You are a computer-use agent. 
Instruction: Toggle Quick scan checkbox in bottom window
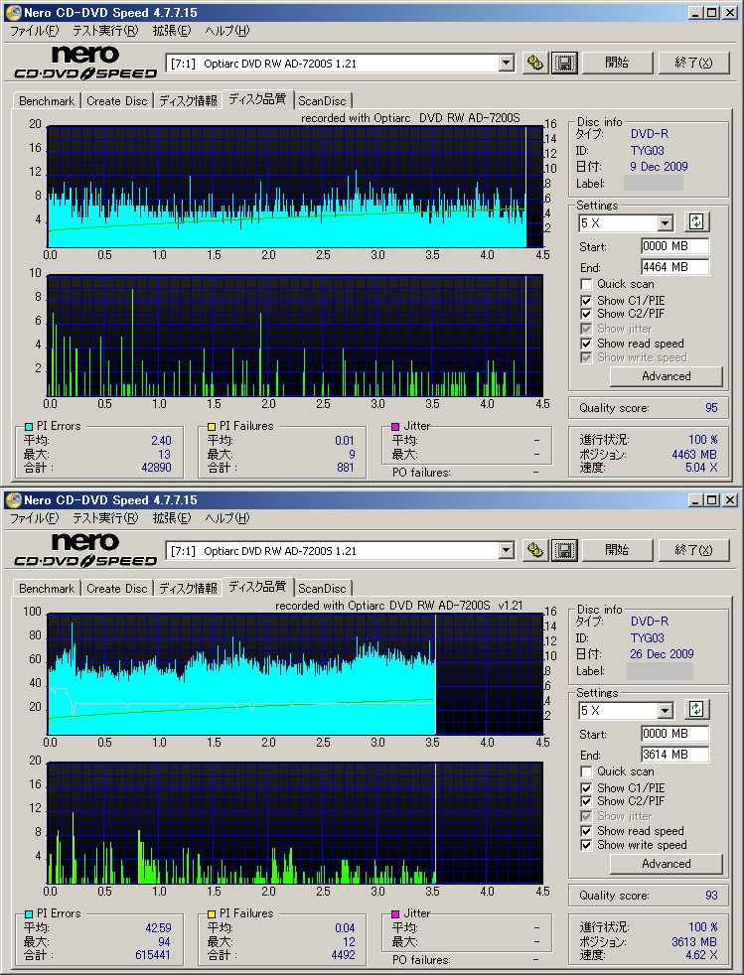coord(586,771)
